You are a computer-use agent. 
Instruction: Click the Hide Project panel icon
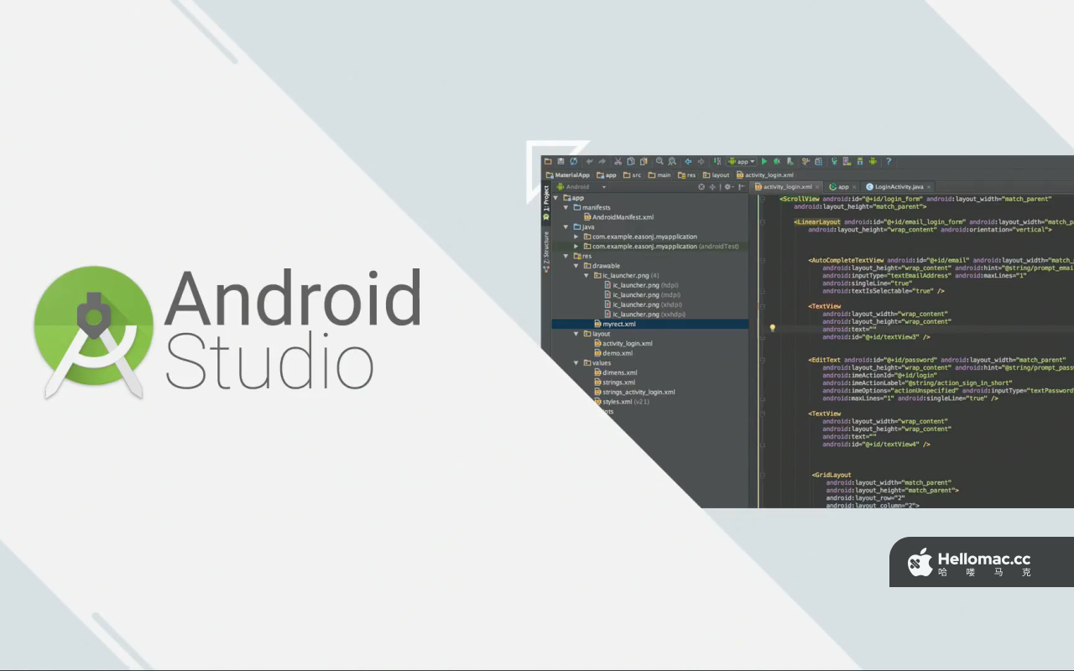point(742,187)
